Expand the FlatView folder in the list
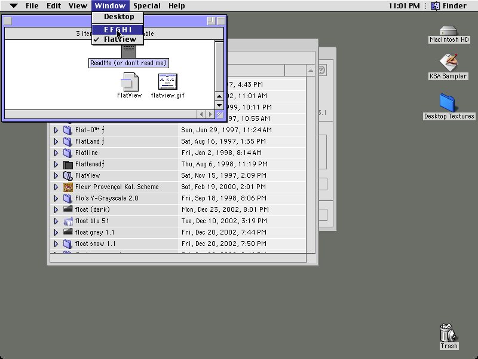Viewport: 478px width, 359px height. 56,175
